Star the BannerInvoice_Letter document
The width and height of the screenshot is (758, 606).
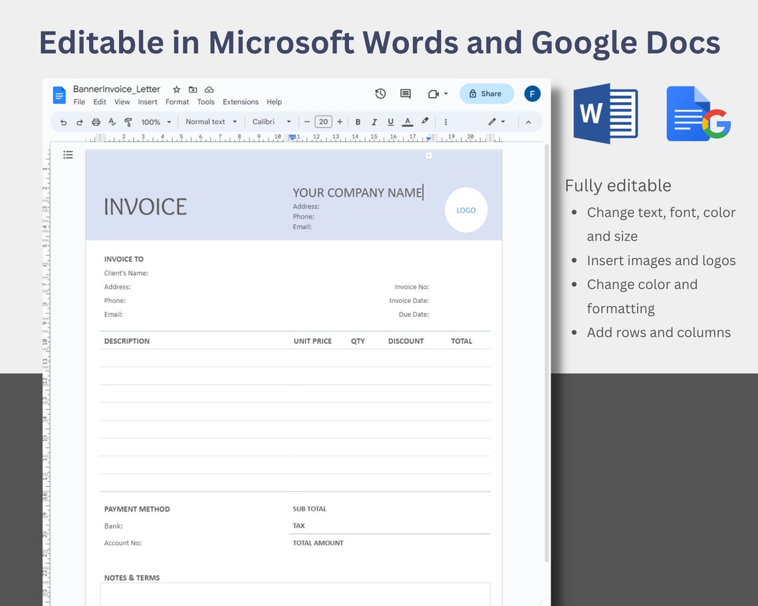tap(176, 89)
